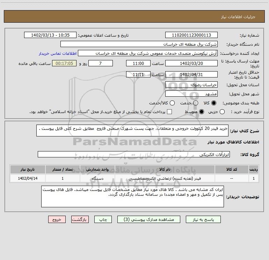
Task: Select the کالا/خدمت radio button
Action: [172, 103]
